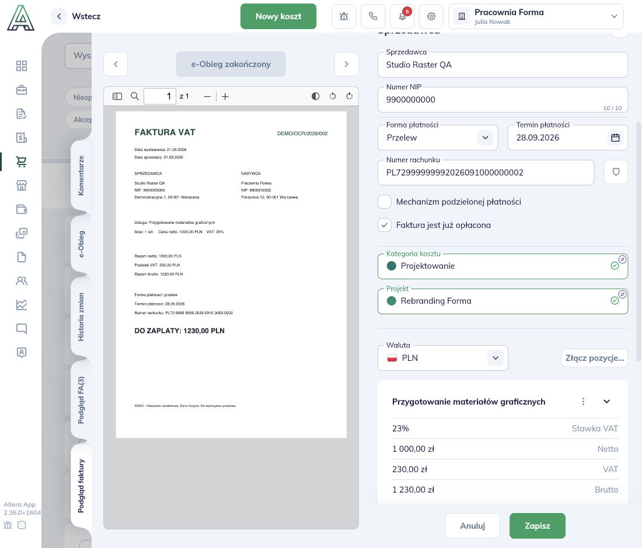Rotate invoice preview clockwise

point(349,96)
